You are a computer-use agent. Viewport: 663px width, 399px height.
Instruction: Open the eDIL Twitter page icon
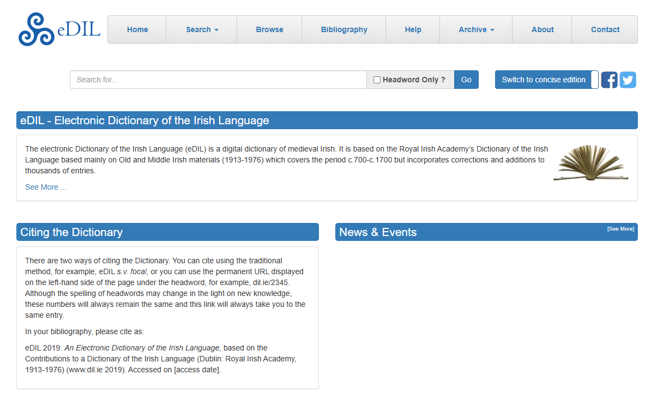628,80
